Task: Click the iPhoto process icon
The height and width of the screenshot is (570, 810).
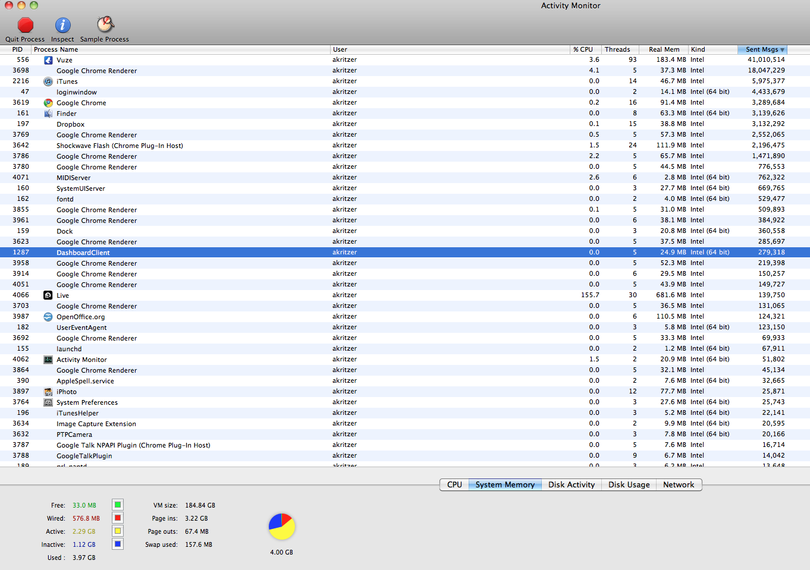Action: pos(48,392)
